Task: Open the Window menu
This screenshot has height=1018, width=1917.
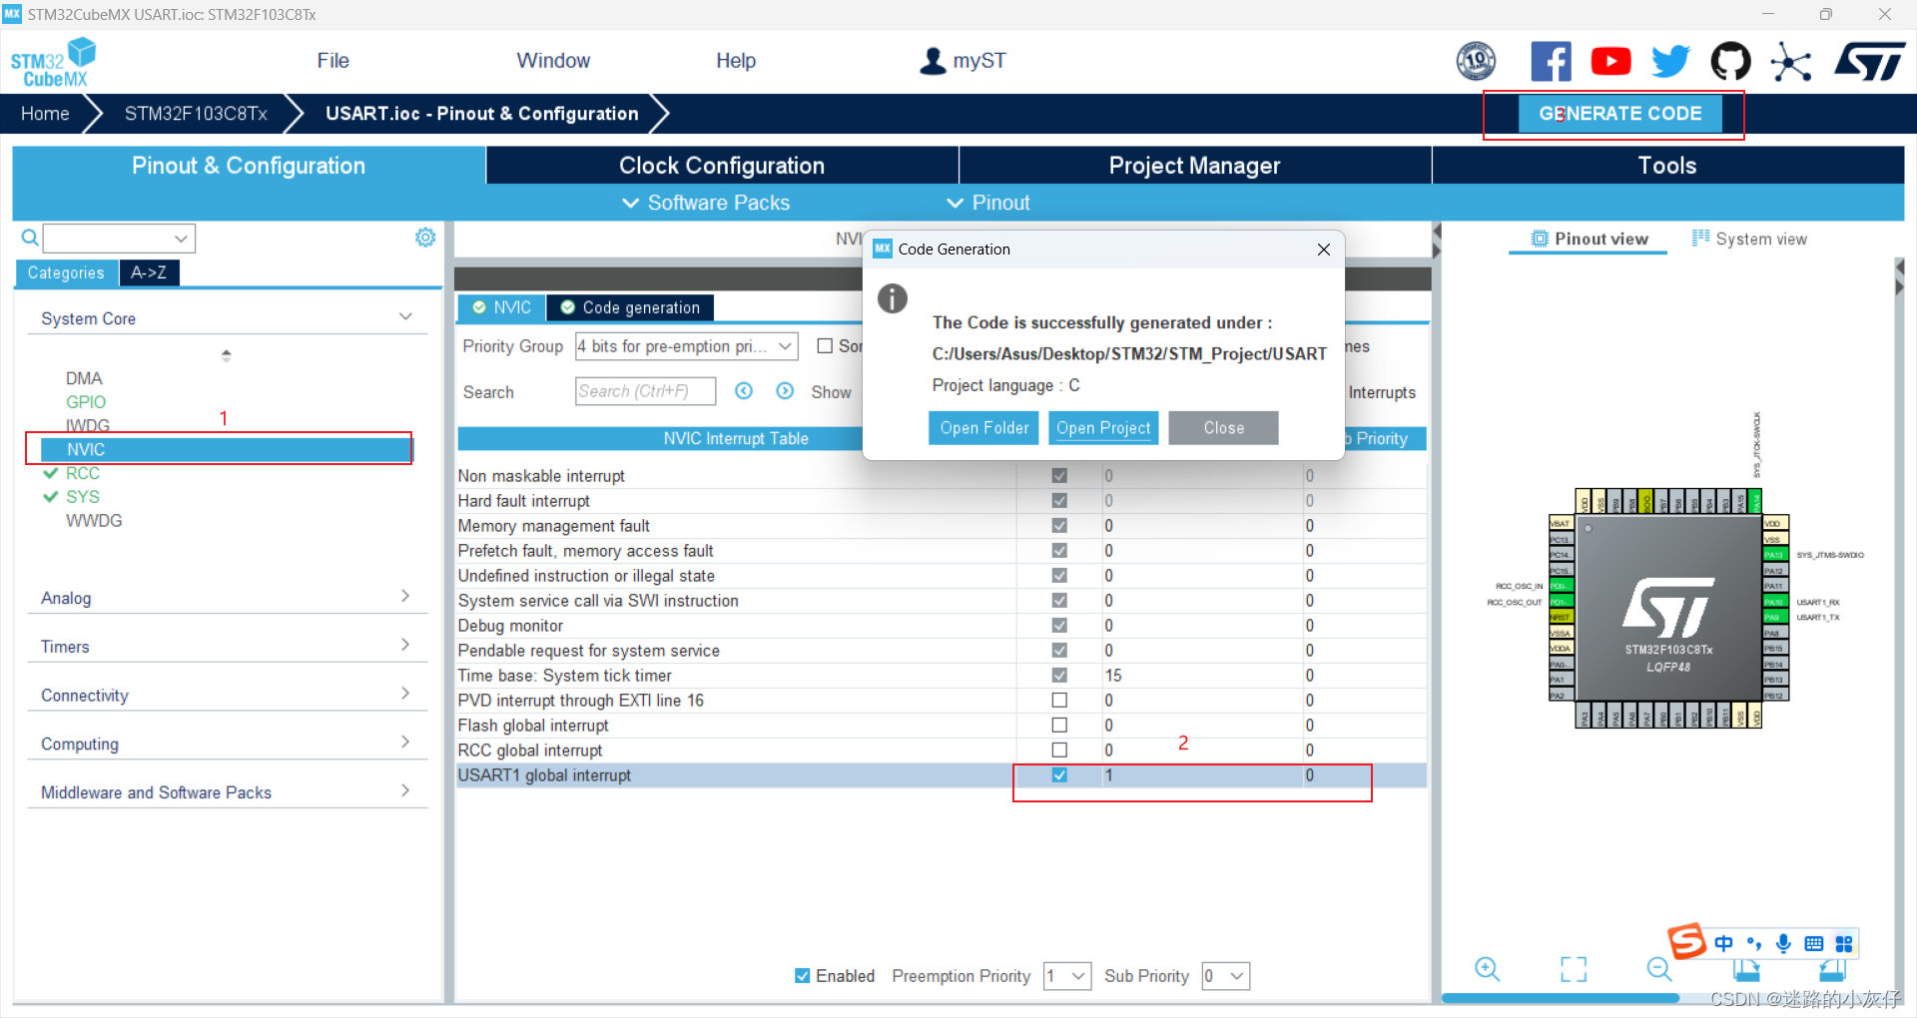Action: 553,61
